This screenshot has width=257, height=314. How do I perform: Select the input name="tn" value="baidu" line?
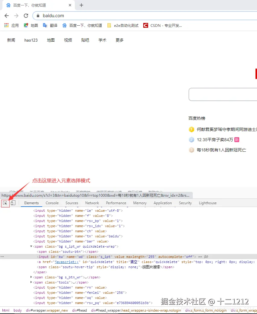tap(78, 236)
